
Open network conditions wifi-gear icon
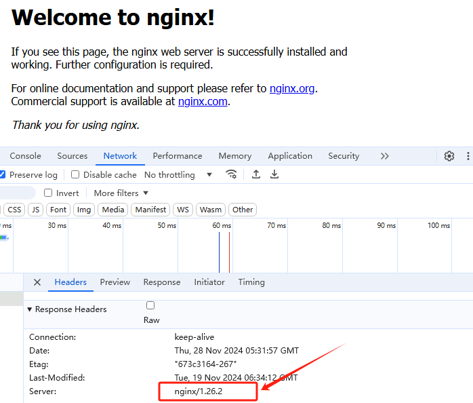231,174
